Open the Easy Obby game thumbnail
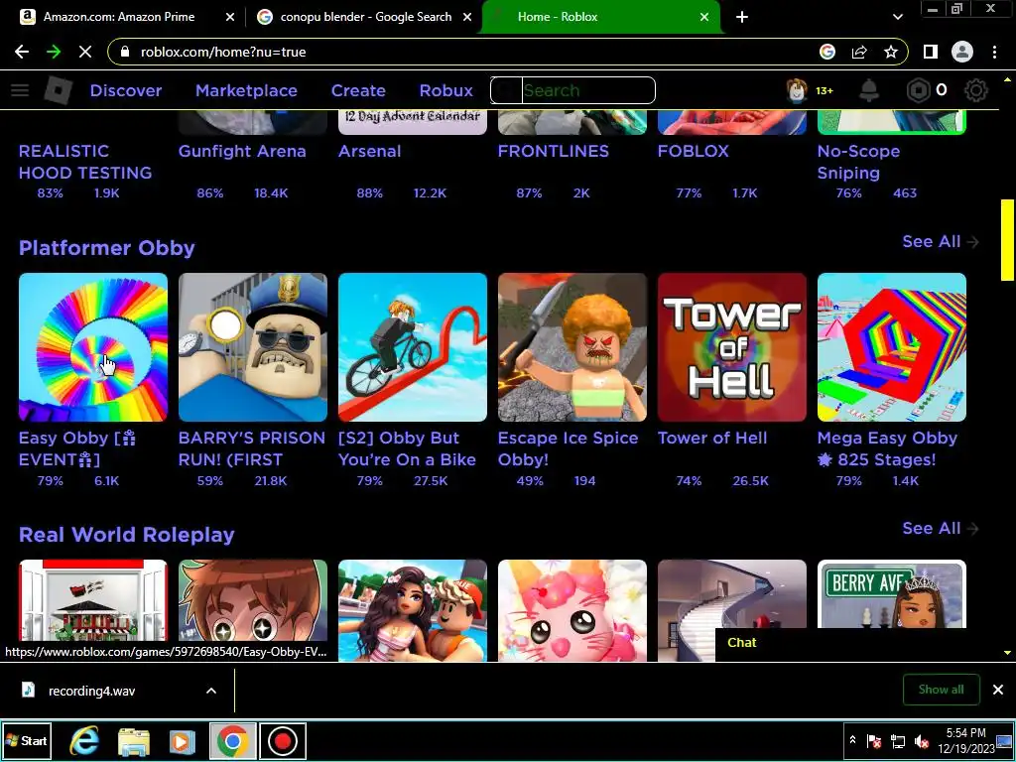Image resolution: width=1016 pixels, height=762 pixels. click(x=93, y=347)
